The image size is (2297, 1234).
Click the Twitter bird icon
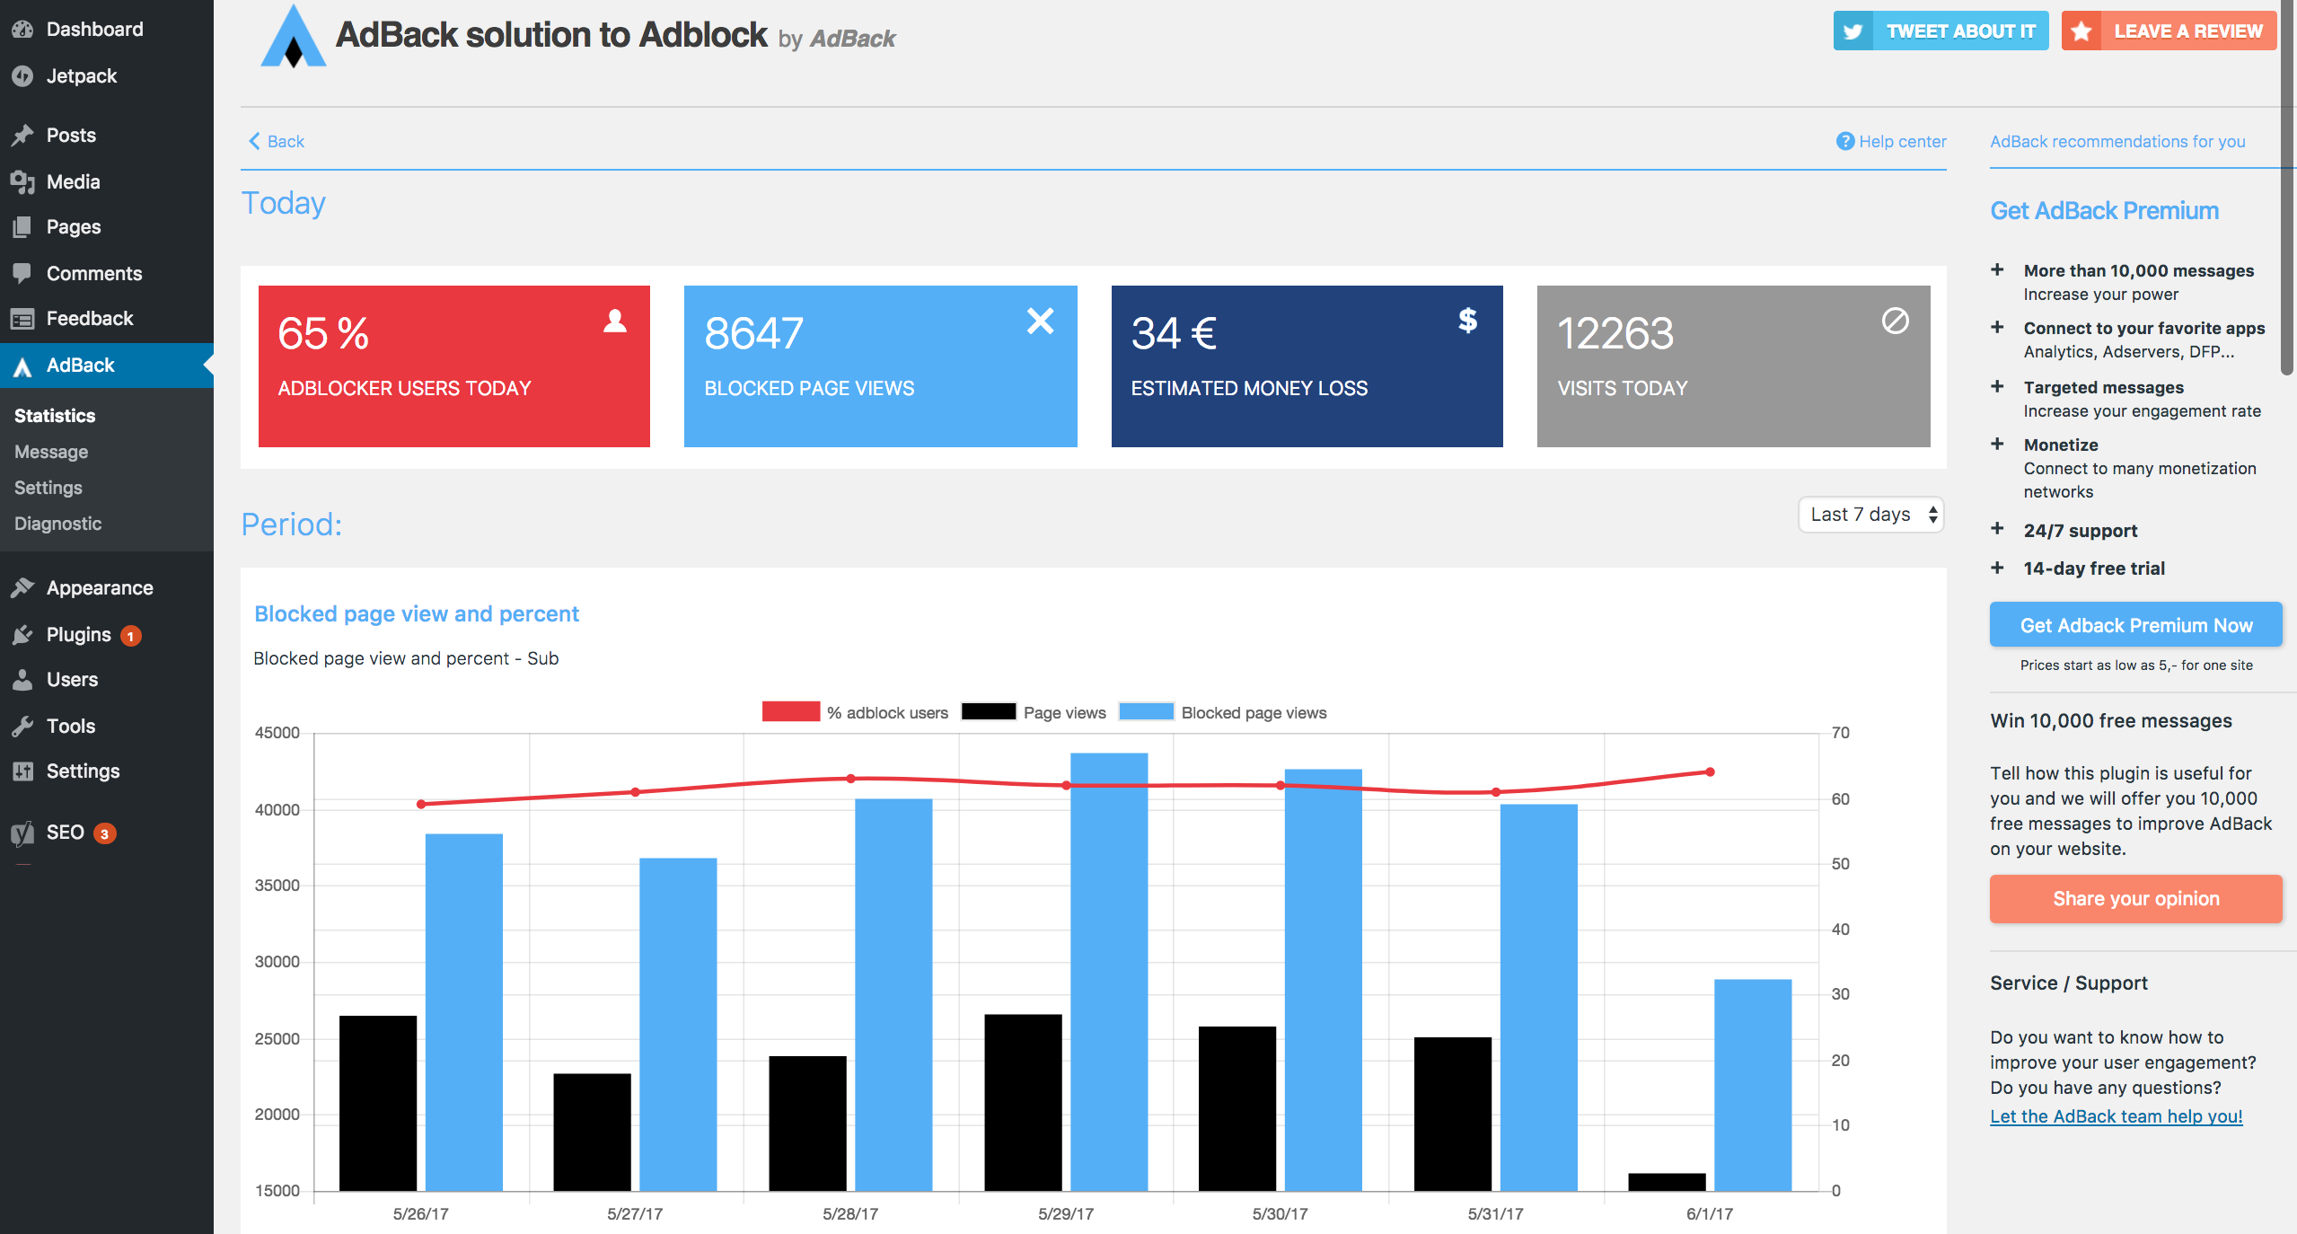[x=1853, y=31]
